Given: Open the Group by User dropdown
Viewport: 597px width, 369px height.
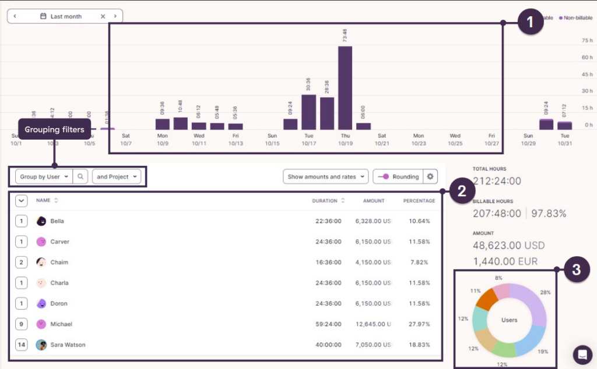Looking at the screenshot, I should [41, 176].
